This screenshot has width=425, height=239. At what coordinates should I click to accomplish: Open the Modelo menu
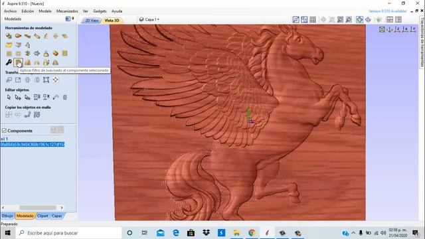pyautogui.click(x=45, y=11)
